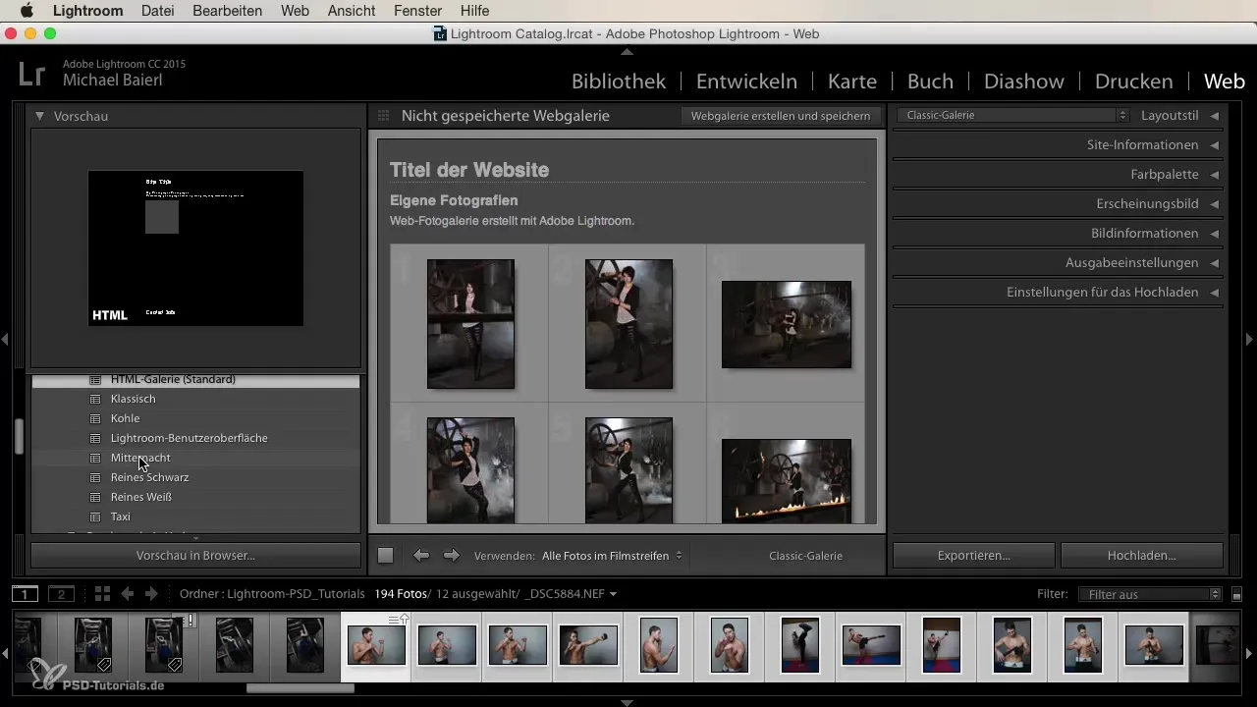1257x707 pixels.
Task: Expand the Erscheinungsbild panel
Action: [1215, 203]
